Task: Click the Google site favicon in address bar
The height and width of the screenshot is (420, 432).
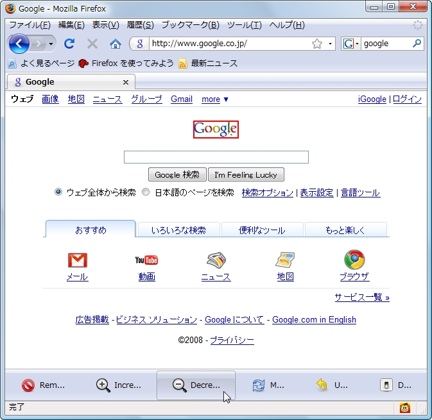Action: (140, 44)
